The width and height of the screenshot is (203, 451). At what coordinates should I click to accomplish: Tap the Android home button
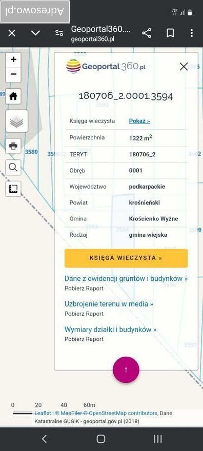point(101,439)
